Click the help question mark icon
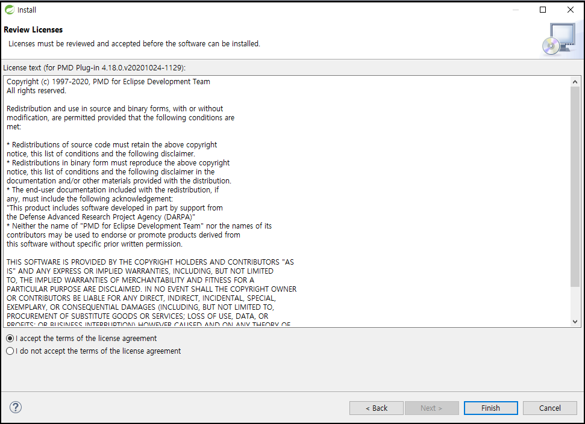585x424 pixels. click(16, 407)
